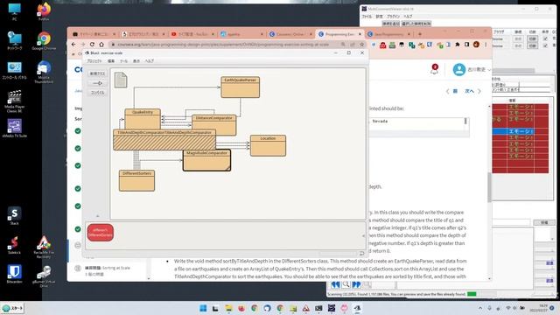Select the EarthQuakeParser class box in BlueJ

click(240, 87)
